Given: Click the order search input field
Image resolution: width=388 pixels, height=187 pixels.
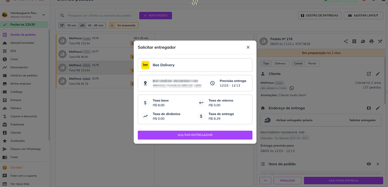Looking at the screenshot, I should click(x=100, y=15).
